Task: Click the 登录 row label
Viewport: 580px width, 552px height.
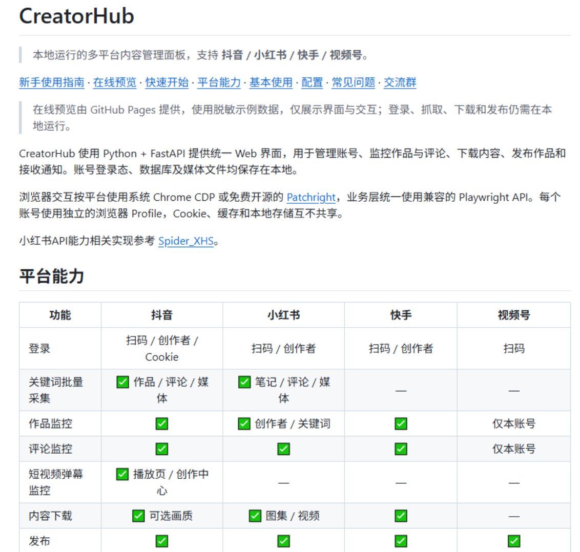Action: 39,348
